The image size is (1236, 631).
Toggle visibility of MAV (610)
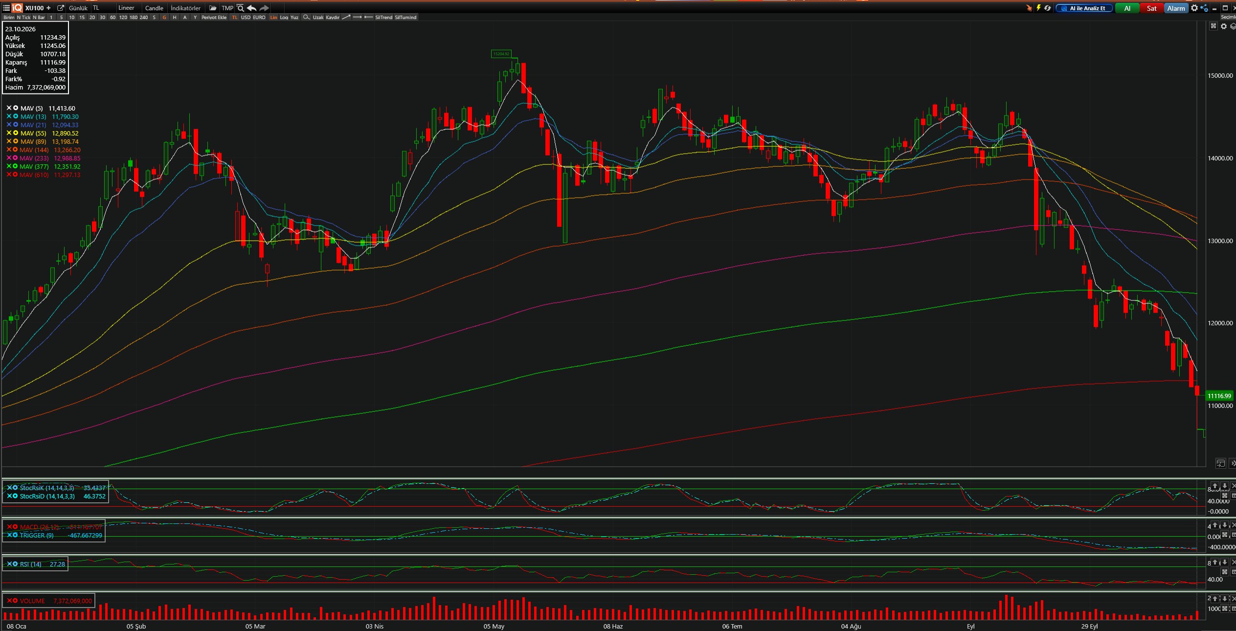(16, 175)
